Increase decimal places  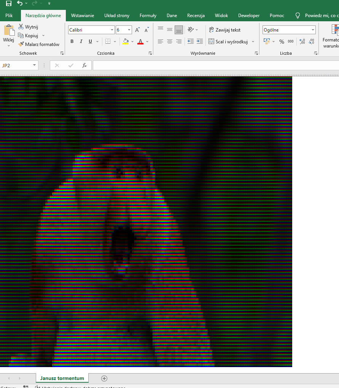coord(302,41)
